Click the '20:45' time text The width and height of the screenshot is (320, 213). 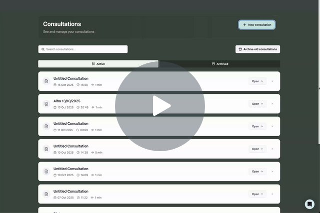[x=84, y=108]
